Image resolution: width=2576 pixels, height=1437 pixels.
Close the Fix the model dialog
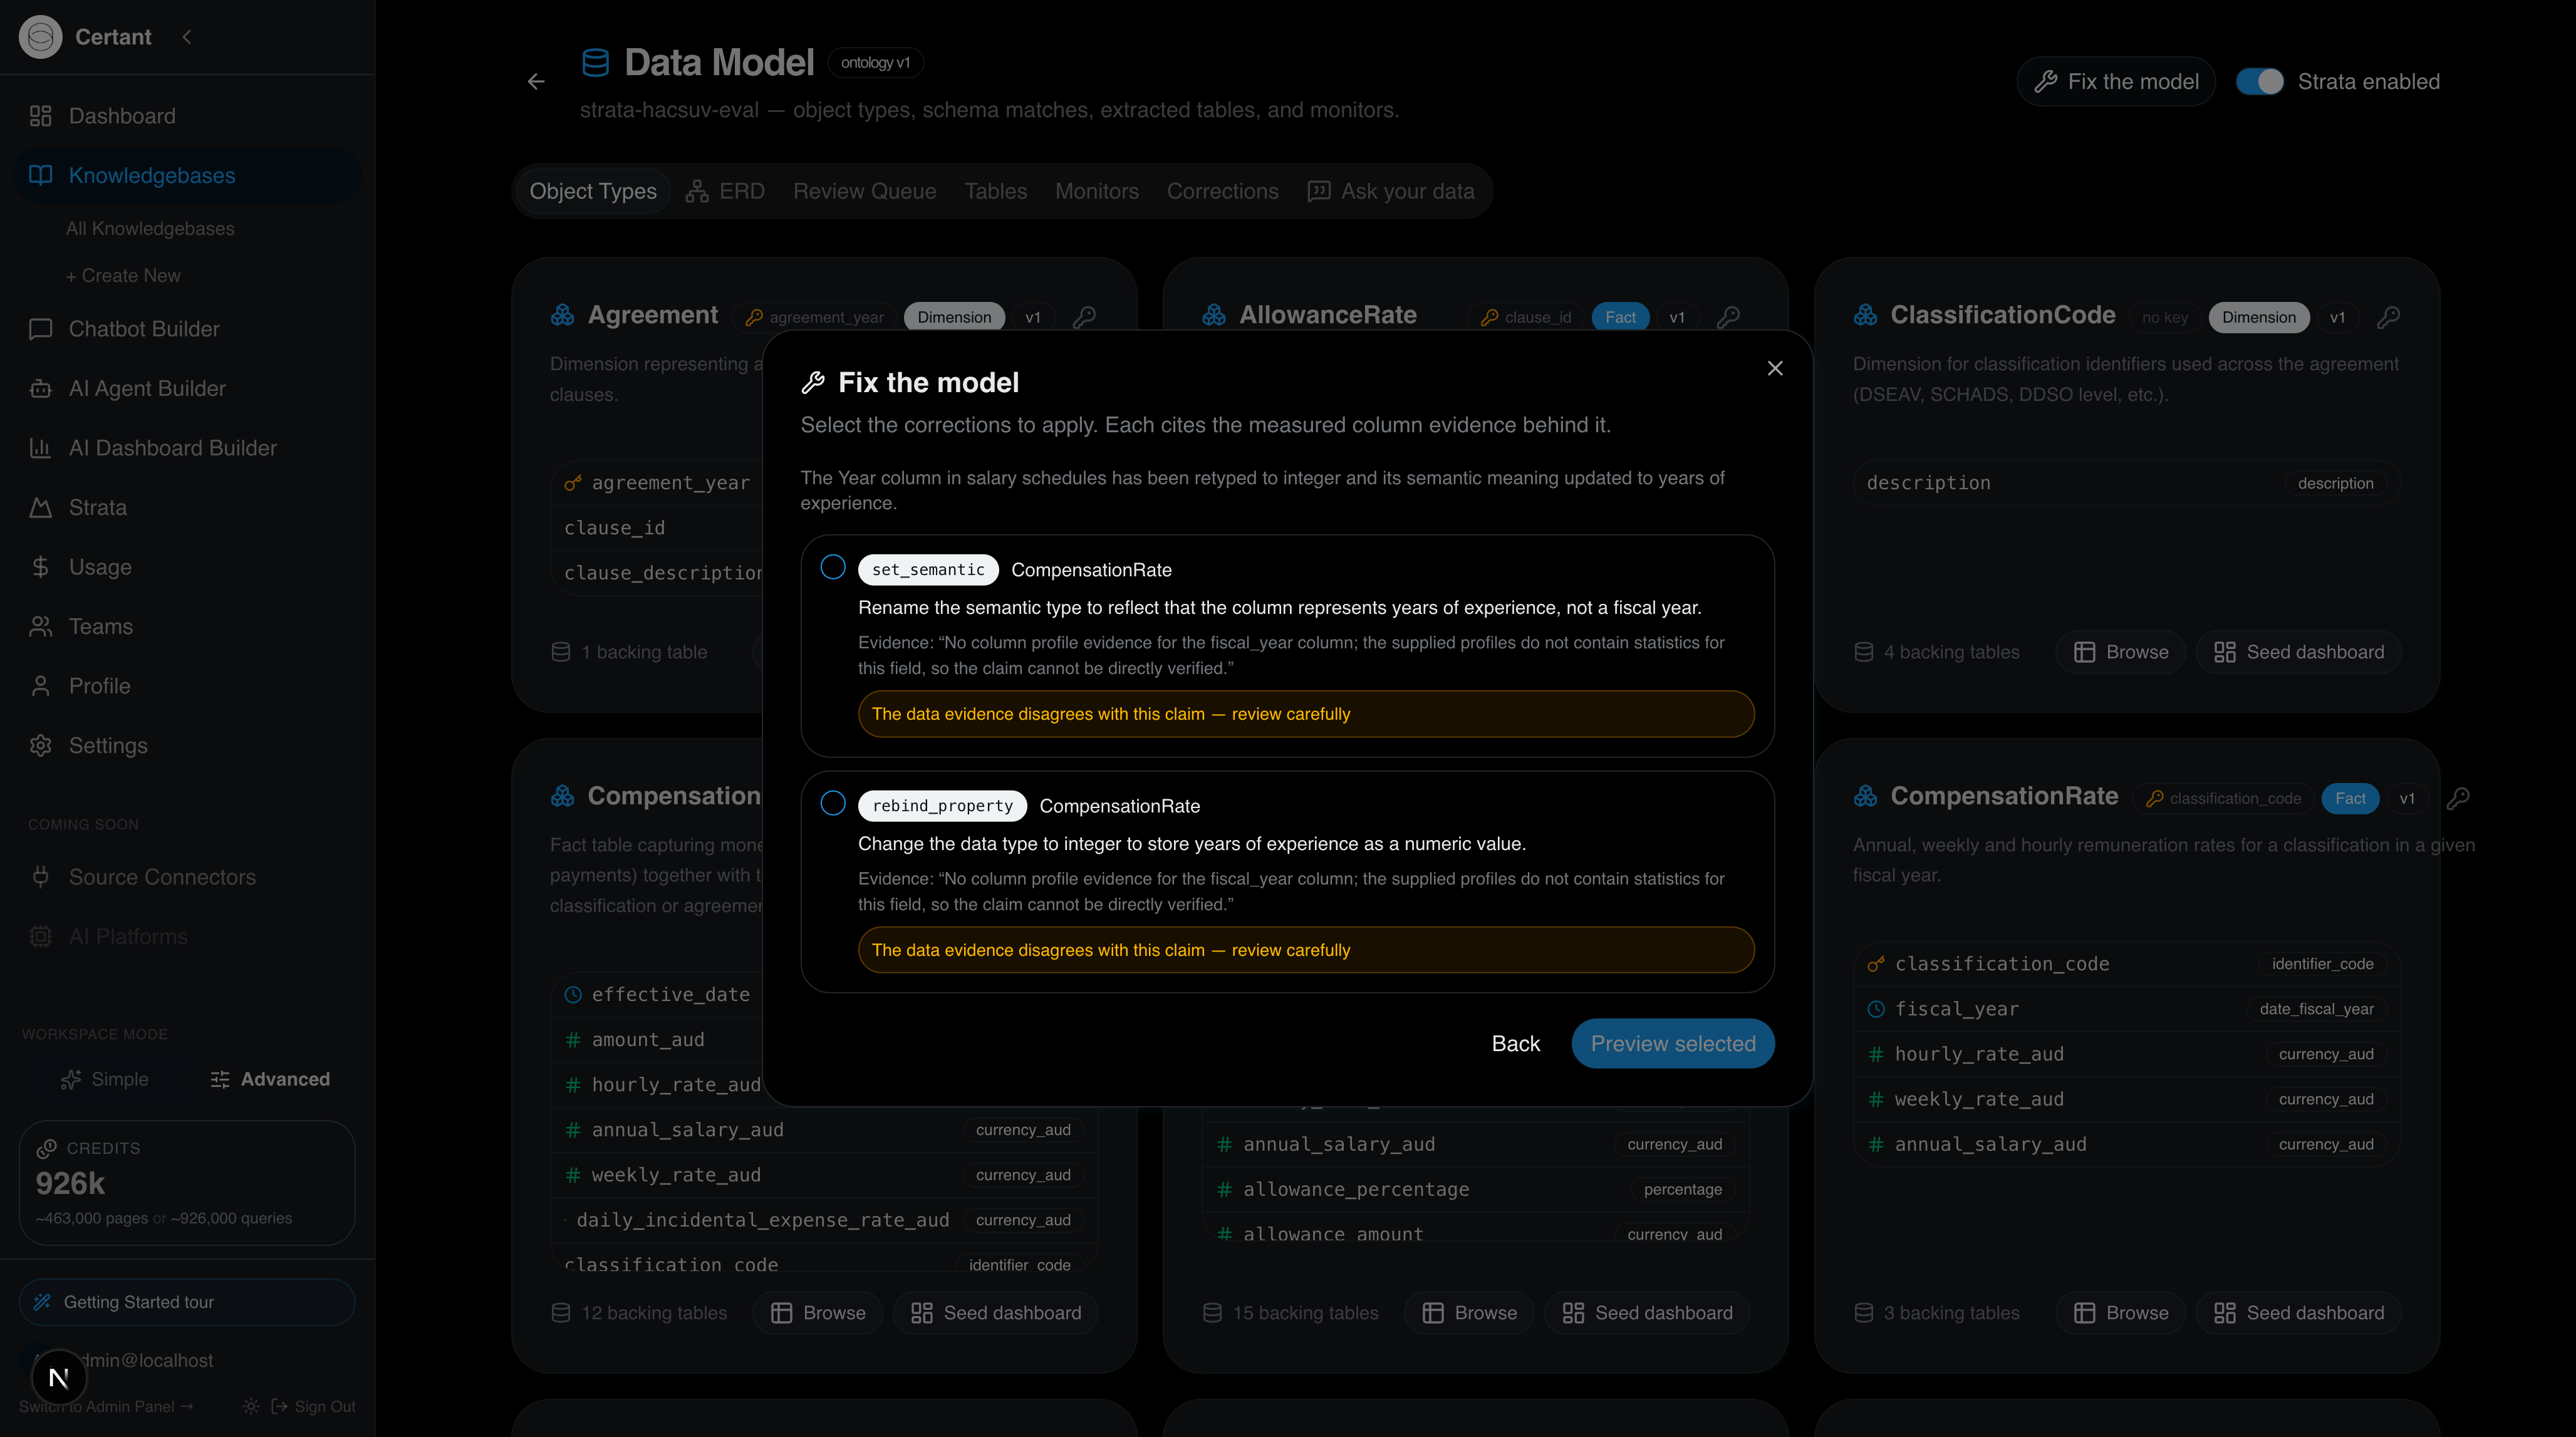click(x=1775, y=368)
